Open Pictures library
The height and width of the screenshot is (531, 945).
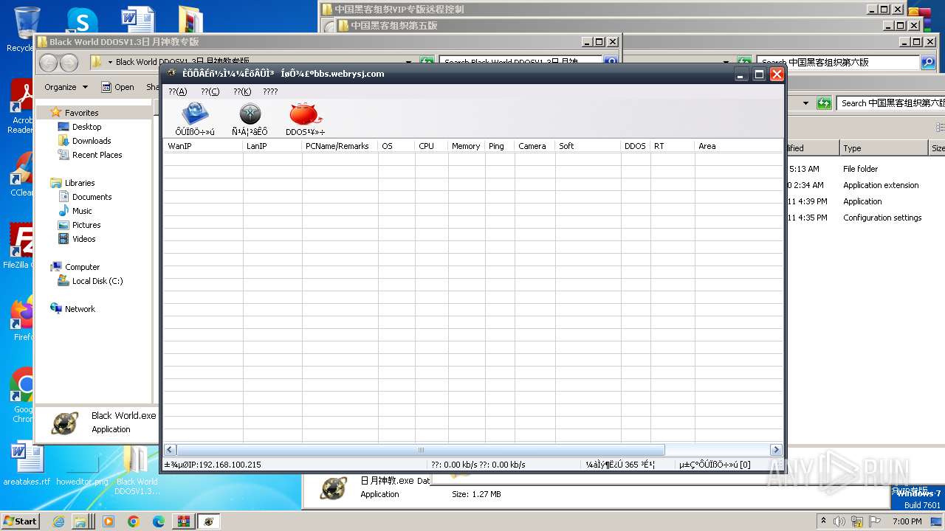pos(86,225)
